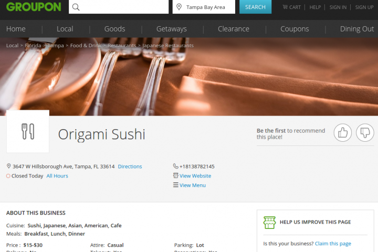Click HELP US IMPROVE THIS PAGE heading

pos(316,222)
